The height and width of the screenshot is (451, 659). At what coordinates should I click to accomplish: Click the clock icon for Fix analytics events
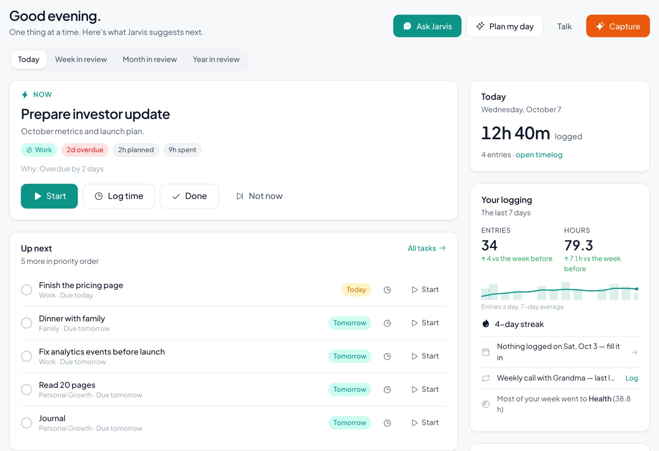pyautogui.click(x=387, y=357)
